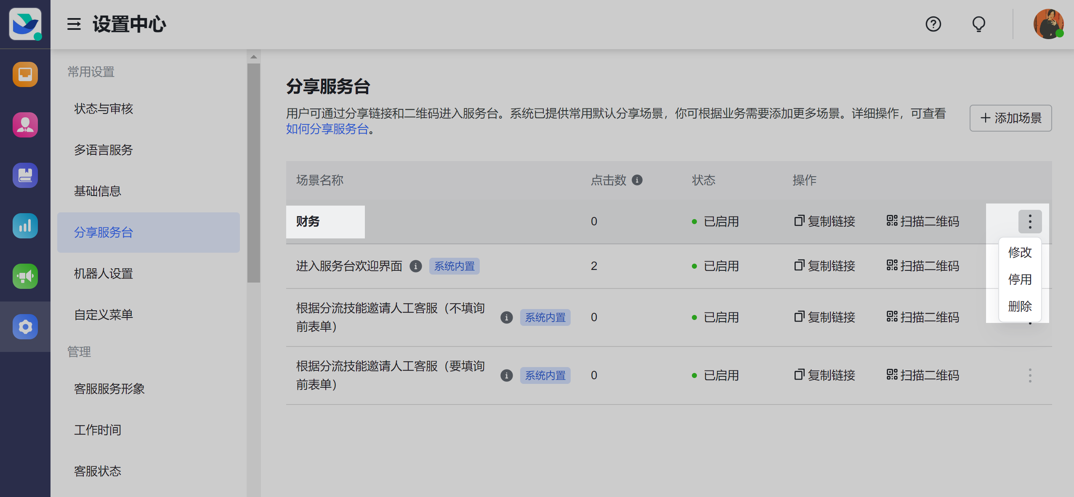The image size is (1074, 497).
Task: Click the 操作 column header
Action: pyautogui.click(x=804, y=180)
